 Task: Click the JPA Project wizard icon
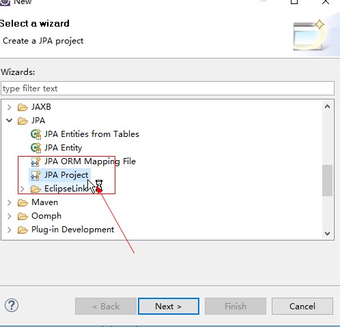coord(36,175)
